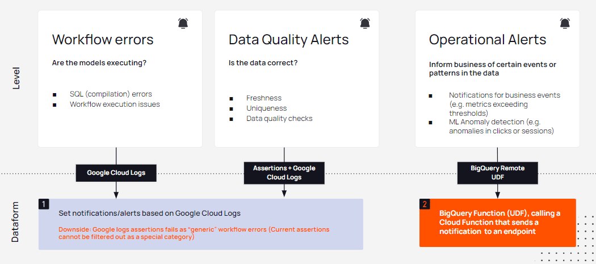Select the number 2 badge on the orange box

pos(425,204)
